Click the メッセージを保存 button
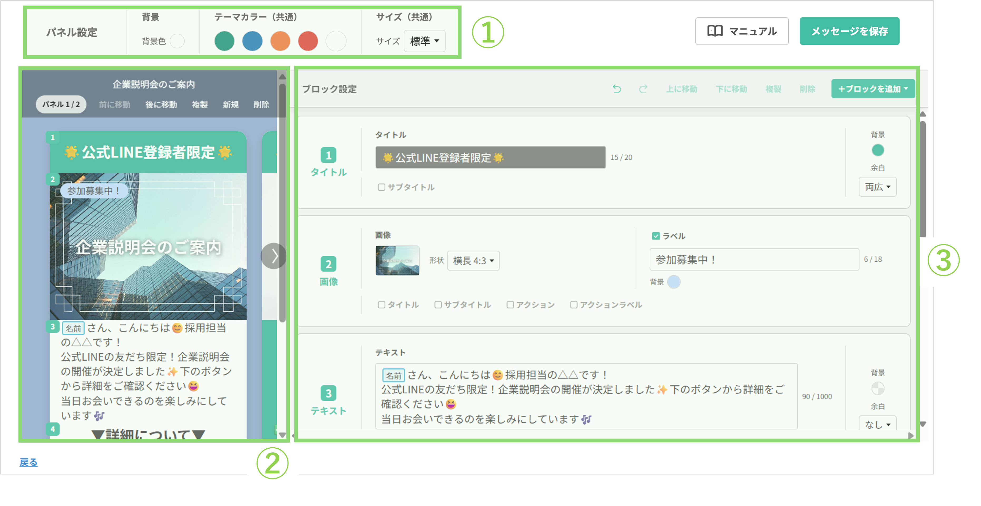981x506 pixels. [x=849, y=31]
